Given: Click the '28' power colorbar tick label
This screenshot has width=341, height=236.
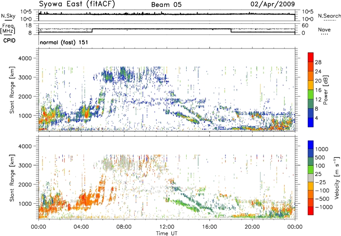Looking at the screenshot, I should tap(318, 62).
